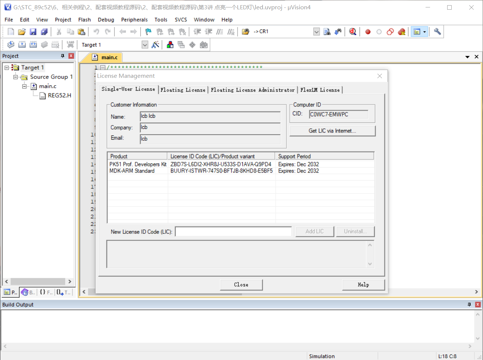The image size is (483, 360).
Task: Click the Build target icon
Action: click(22, 45)
